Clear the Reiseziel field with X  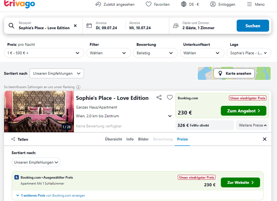(75, 26)
